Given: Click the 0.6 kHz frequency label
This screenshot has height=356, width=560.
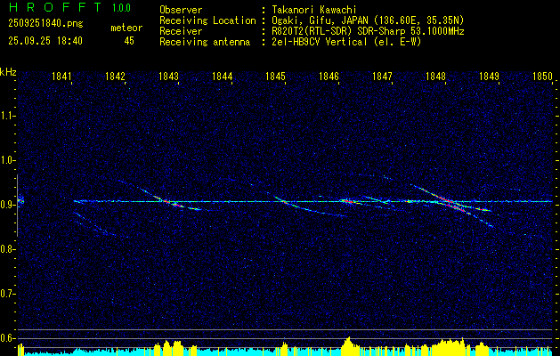Looking at the screenshot, I should pos(6,338).
